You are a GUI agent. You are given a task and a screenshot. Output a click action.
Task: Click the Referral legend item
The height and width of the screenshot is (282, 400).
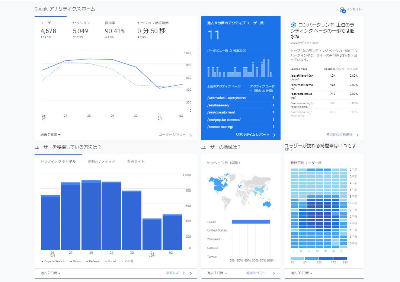[x=93, y=261]
